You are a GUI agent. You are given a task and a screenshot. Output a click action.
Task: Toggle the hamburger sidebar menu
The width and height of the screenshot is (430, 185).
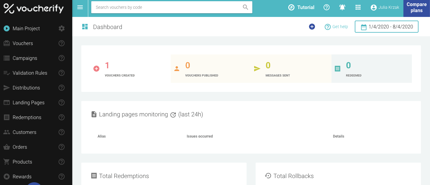click(x=80, y=7)
